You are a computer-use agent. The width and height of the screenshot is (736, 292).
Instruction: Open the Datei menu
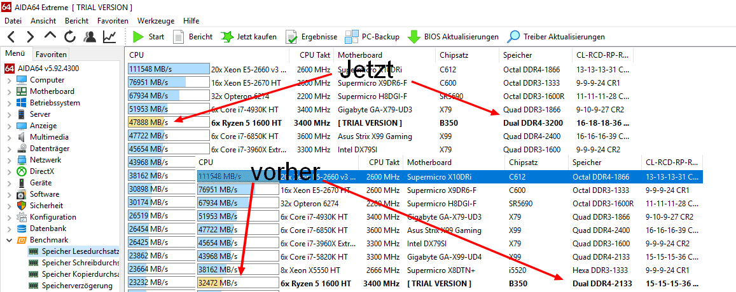13,20
